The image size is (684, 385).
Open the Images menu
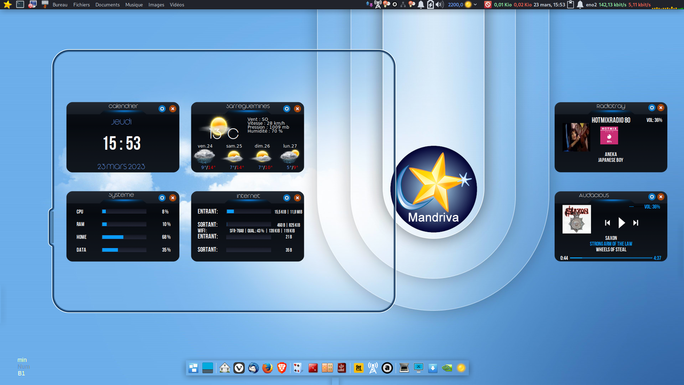tap(157, 5)
